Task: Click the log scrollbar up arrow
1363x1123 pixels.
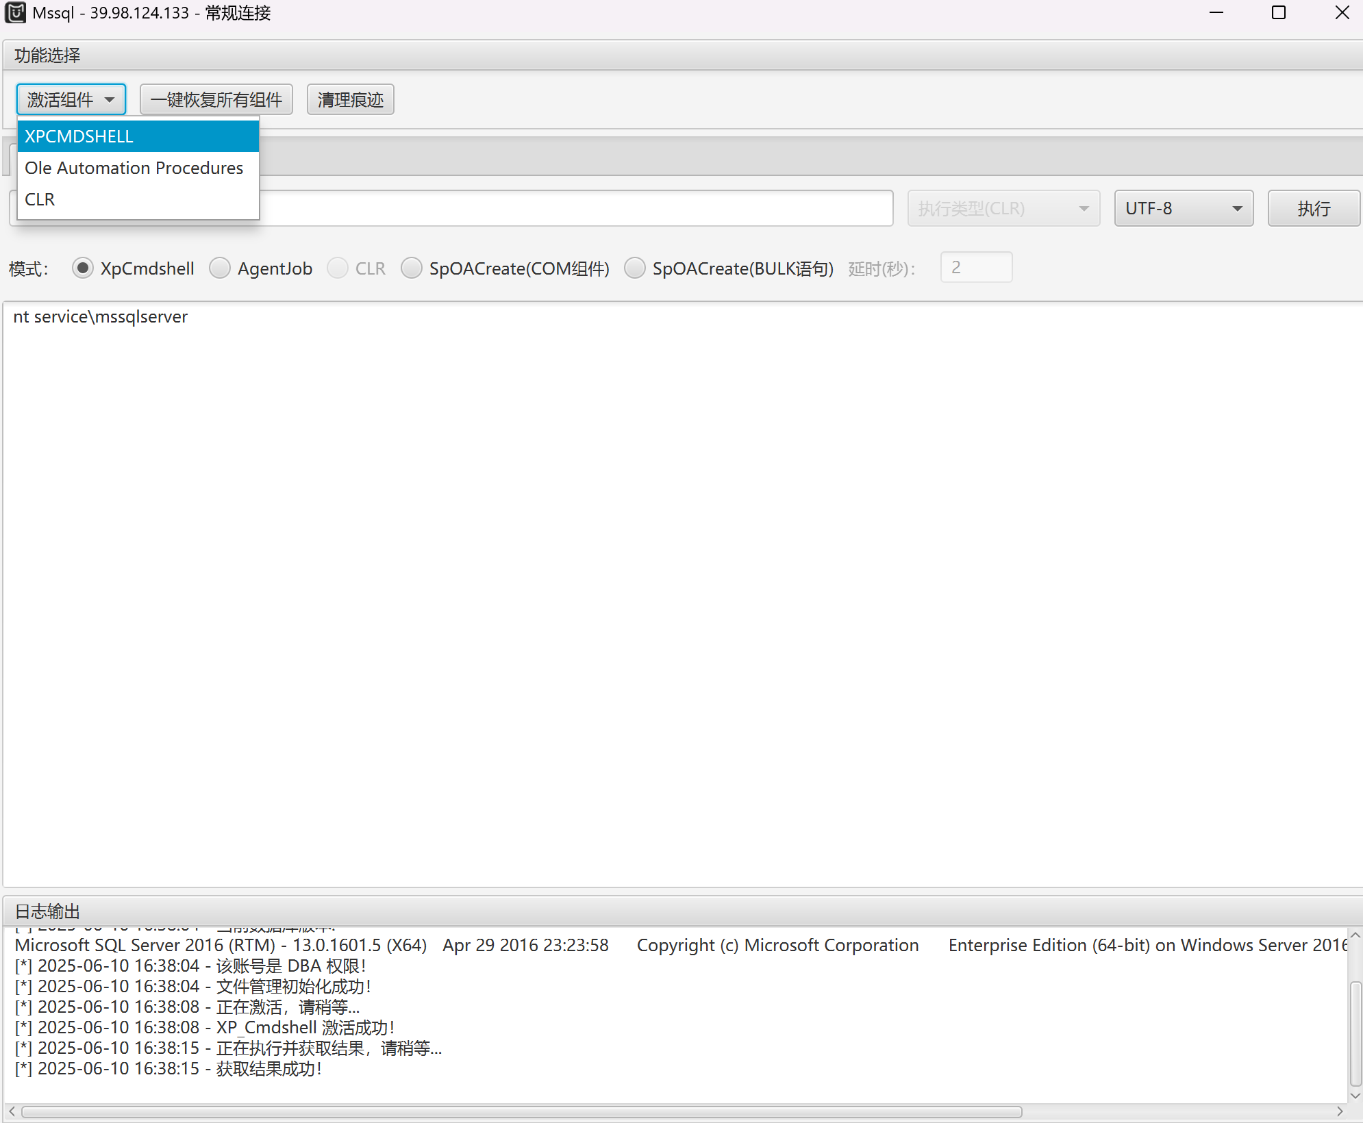Action: tap(1355, 935)
